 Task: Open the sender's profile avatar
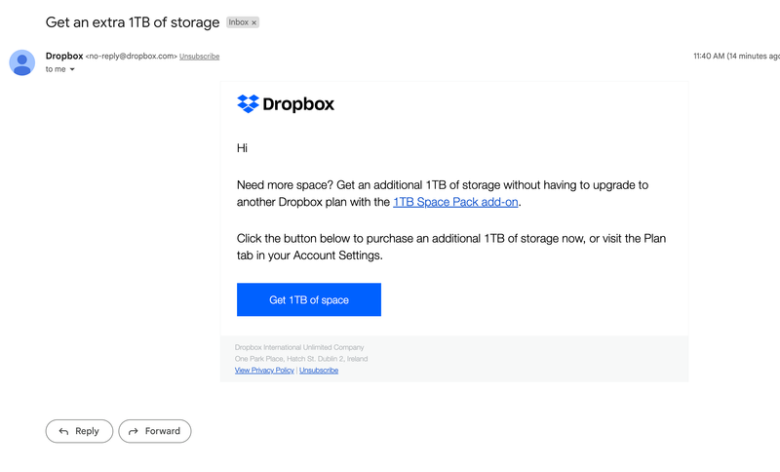[x=22, y=62]
